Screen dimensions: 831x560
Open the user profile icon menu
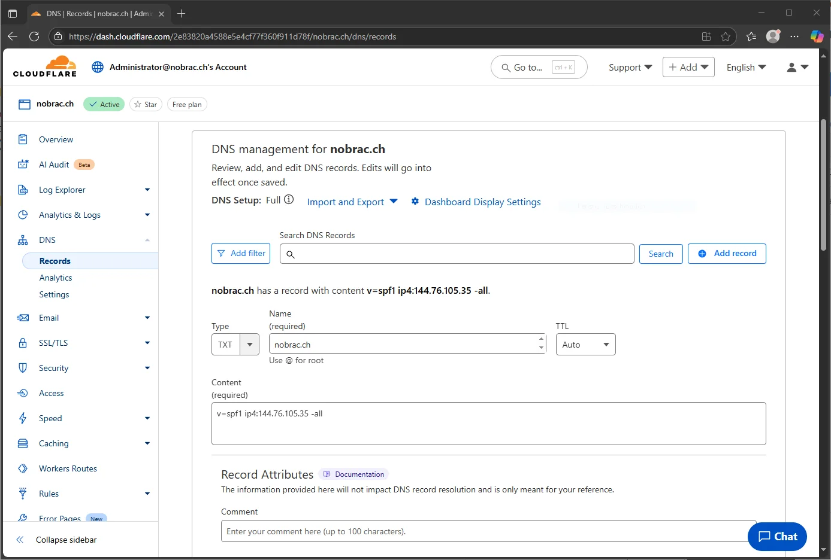coord(797,68)
